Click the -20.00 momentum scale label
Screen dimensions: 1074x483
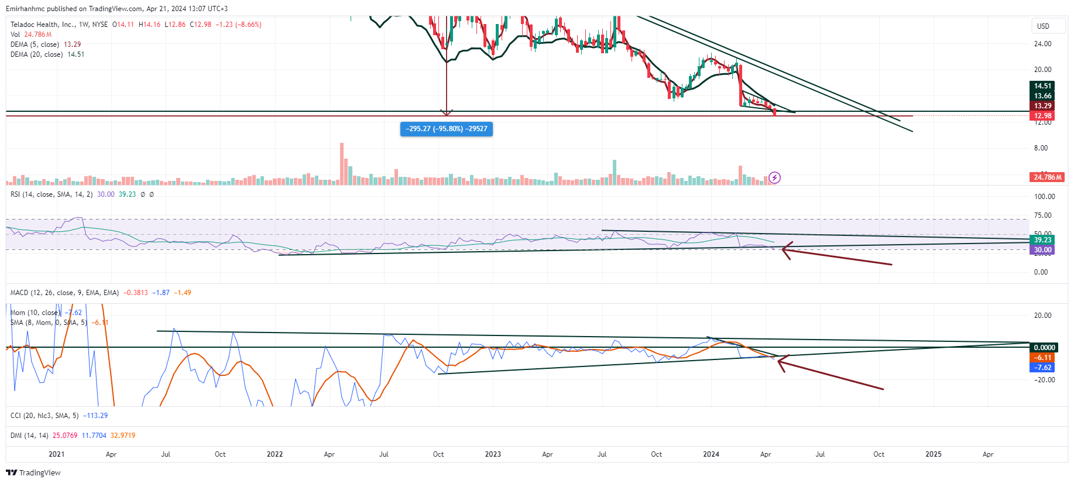(1044, 380)
